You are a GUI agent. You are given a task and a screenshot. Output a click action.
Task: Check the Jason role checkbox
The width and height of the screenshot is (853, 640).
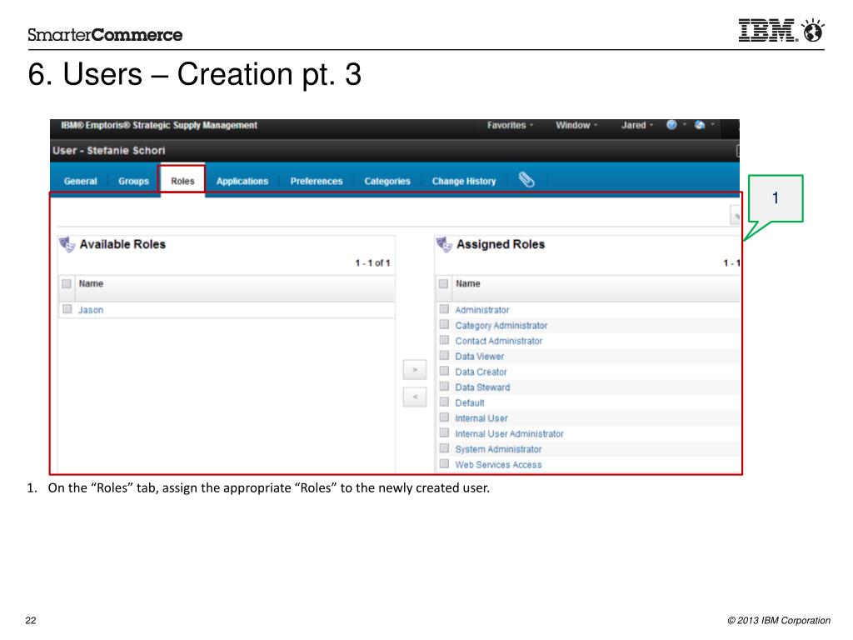pyautogui.click(x=67, y=309)
